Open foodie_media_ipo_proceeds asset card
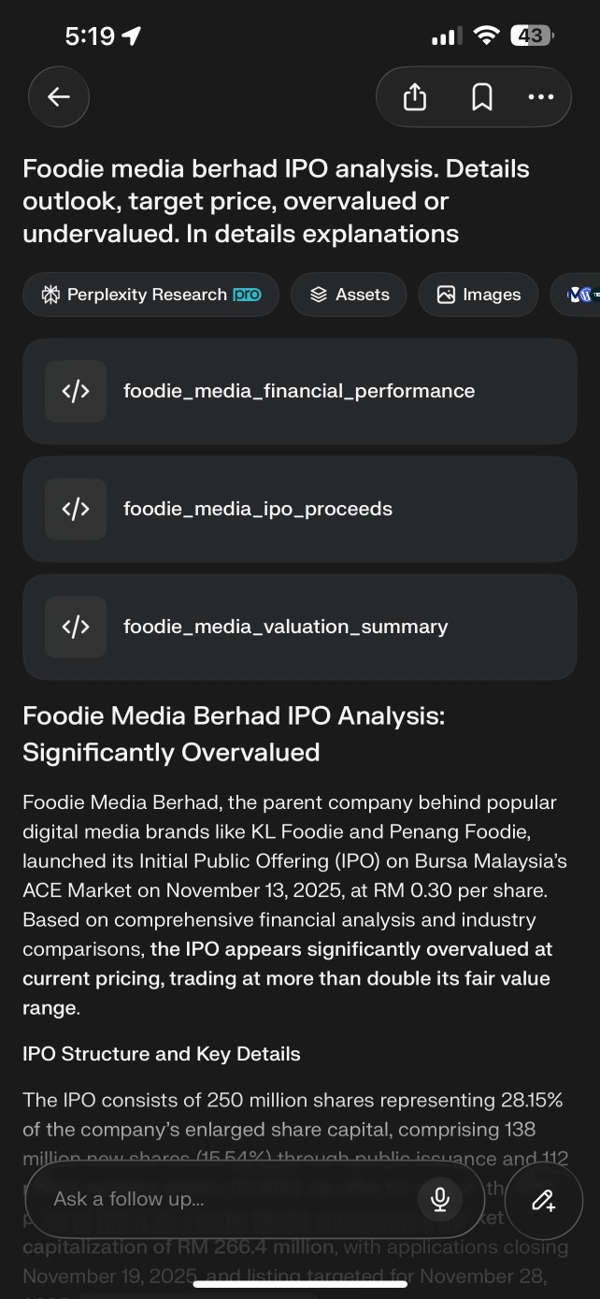The height and width of the screenshot is (1299, 600). (x=300, y=509)
